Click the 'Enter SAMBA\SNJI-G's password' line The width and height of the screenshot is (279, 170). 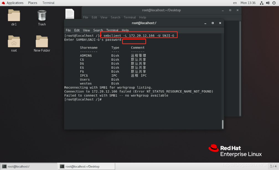(93, 40)
